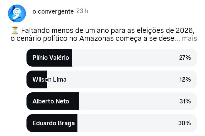Select the Alberto Neto poll option
The width and height of the screenshot is (205, 136).
point(51,101)
